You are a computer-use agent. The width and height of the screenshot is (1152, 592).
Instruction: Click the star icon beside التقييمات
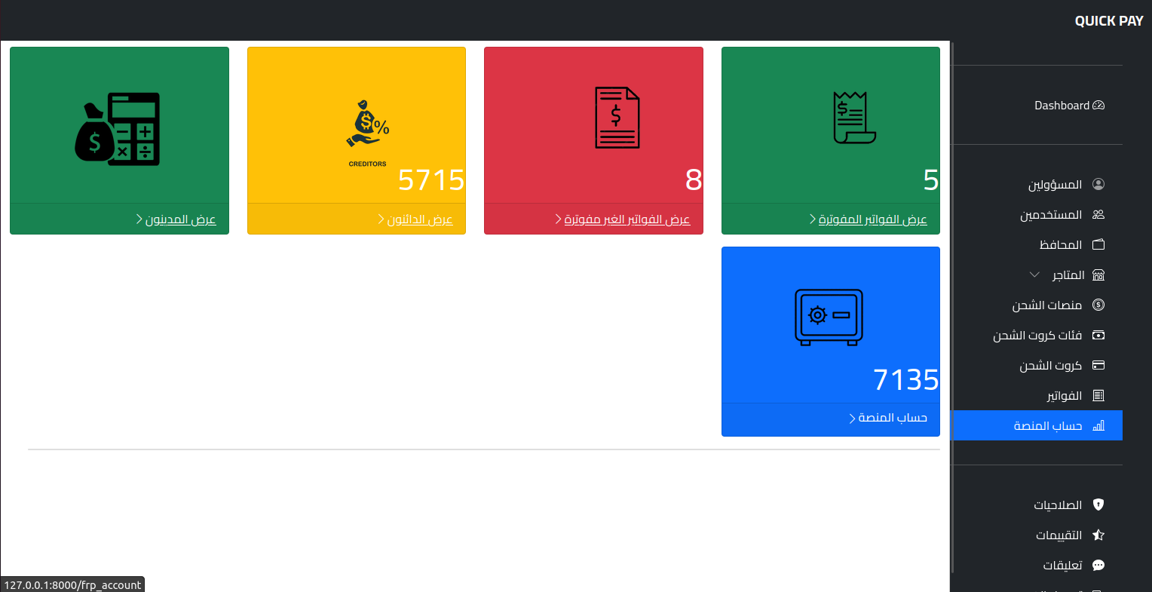click(1098, 535)
